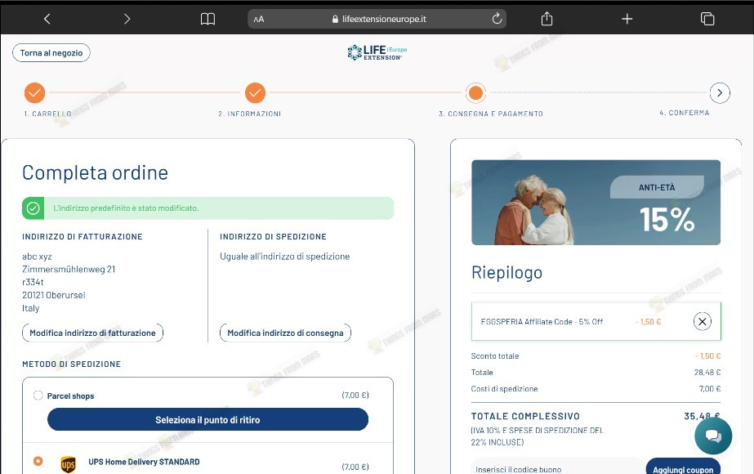Click the green address-changed success checkmark
Image resolution: width=754 pixels, height=474 pixels.
click(33, 208)
